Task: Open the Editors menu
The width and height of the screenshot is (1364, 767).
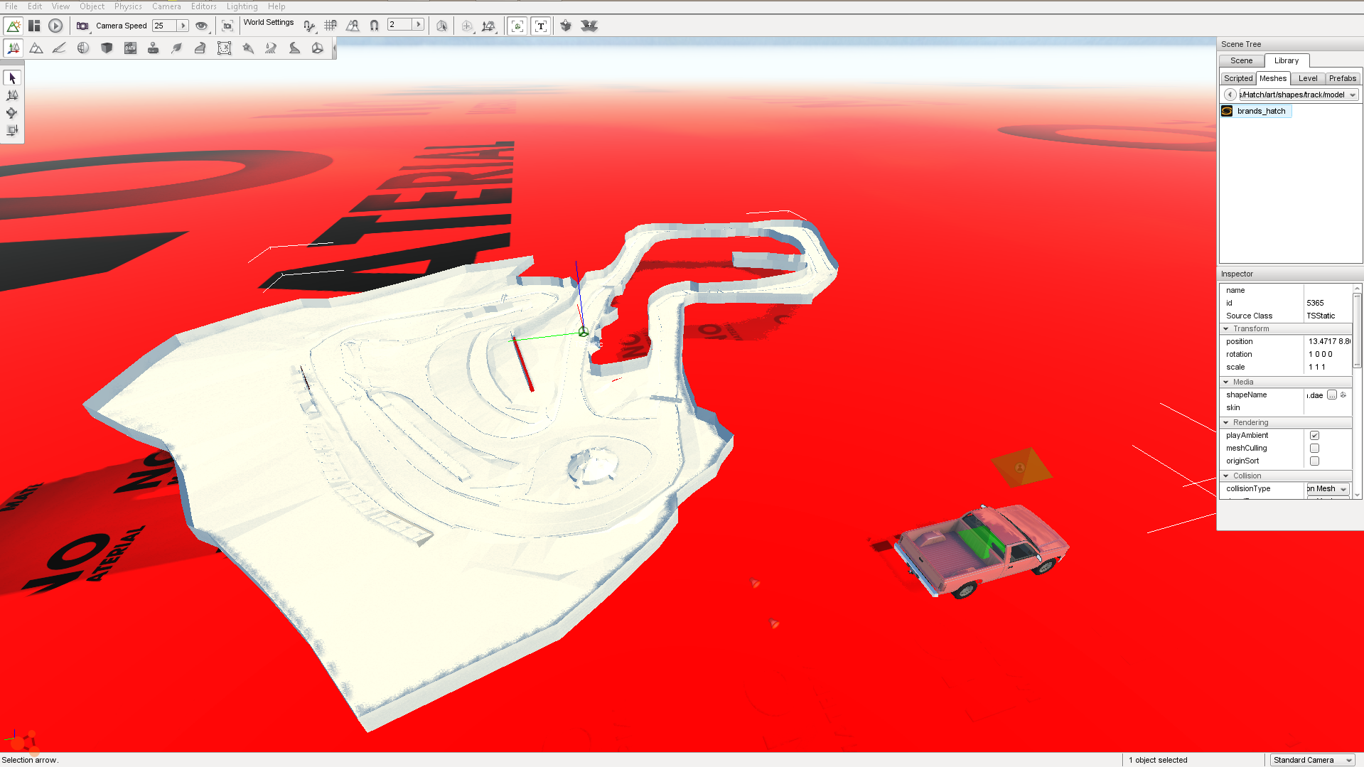Action: (204, 6)
